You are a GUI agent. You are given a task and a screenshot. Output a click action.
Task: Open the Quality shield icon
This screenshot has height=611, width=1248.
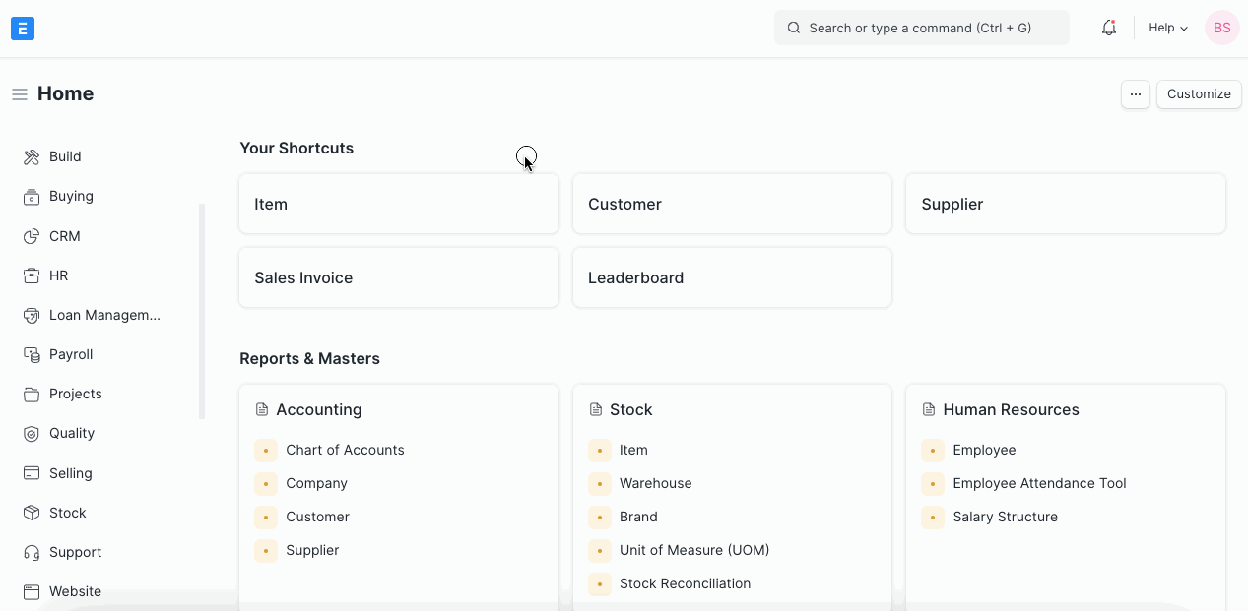[x=32, y=434]
